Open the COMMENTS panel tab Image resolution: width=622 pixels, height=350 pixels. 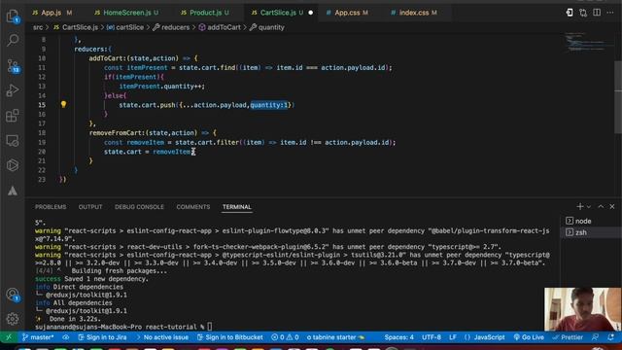click(x=193, y=207)
